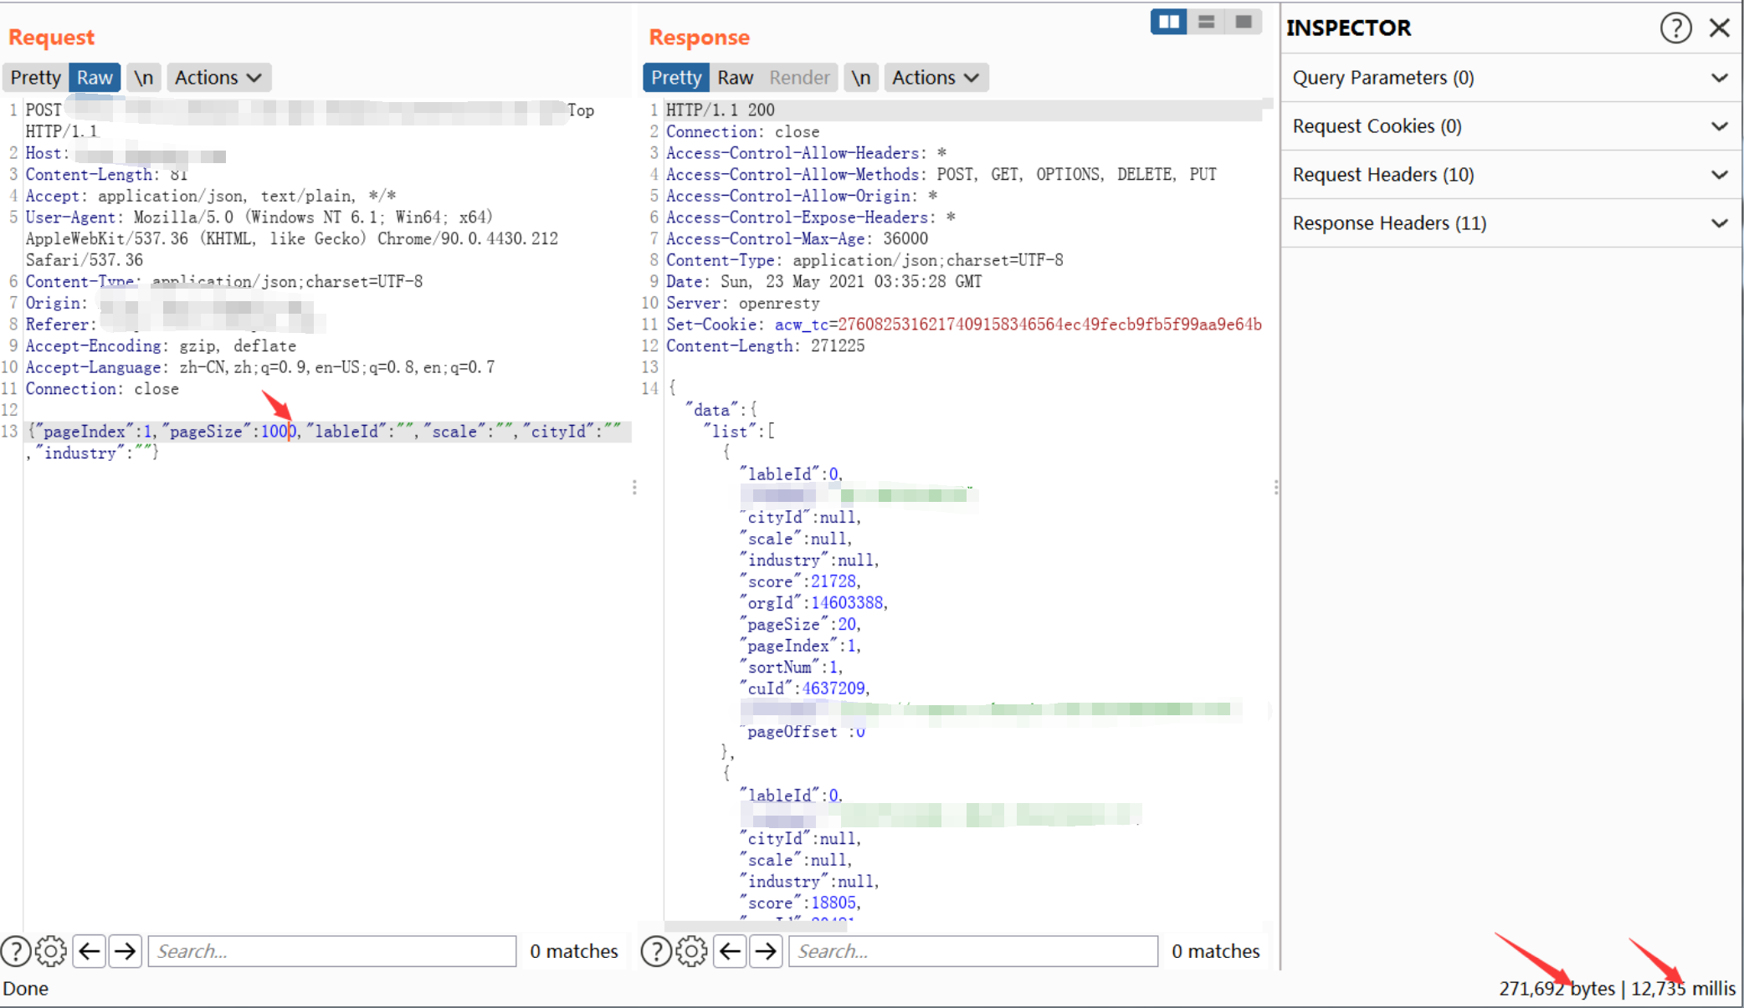Click the "cuId":4637209 line

(807, 689)
